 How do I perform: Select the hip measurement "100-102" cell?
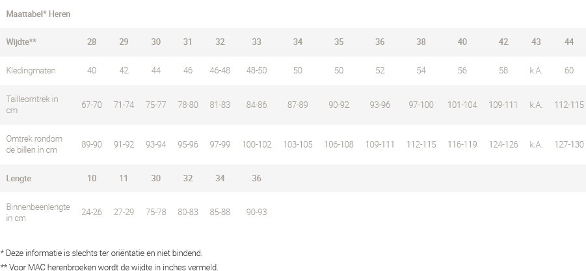[256, 144]
